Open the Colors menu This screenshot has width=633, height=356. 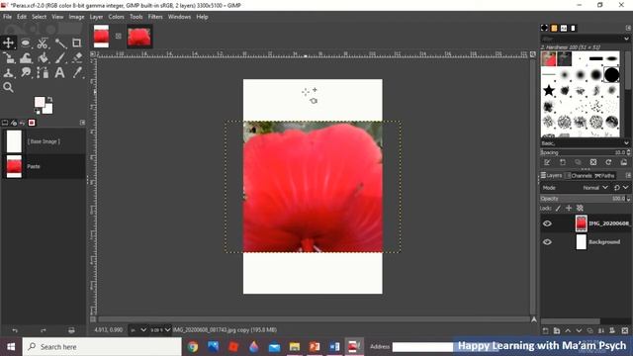coord(116,17)
